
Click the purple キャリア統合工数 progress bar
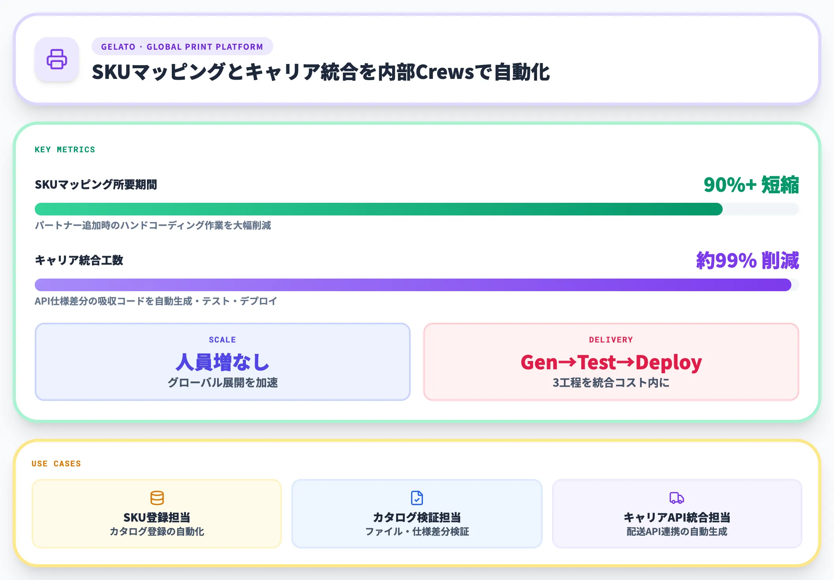(x=417, y=285)
